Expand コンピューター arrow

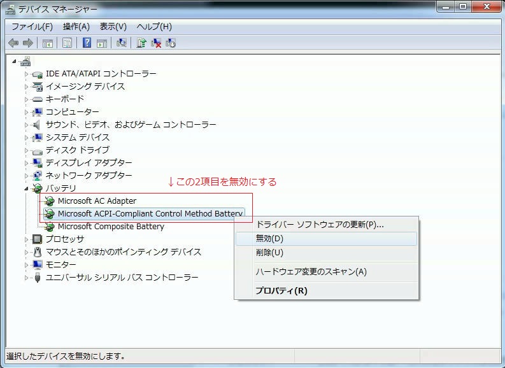[26, 111]
